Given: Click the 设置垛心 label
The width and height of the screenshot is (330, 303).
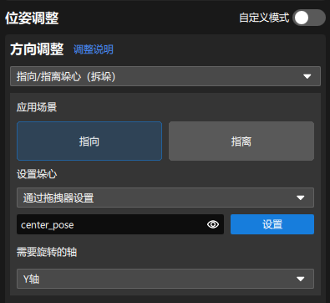Looking at the screenshot, I should 37,174.
